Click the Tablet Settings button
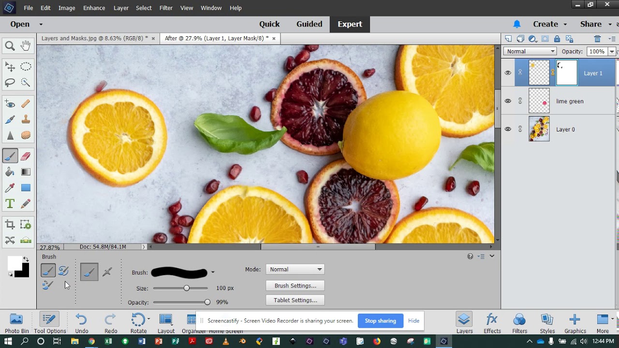This screenshot has height=348, width=619. [295, 300]
